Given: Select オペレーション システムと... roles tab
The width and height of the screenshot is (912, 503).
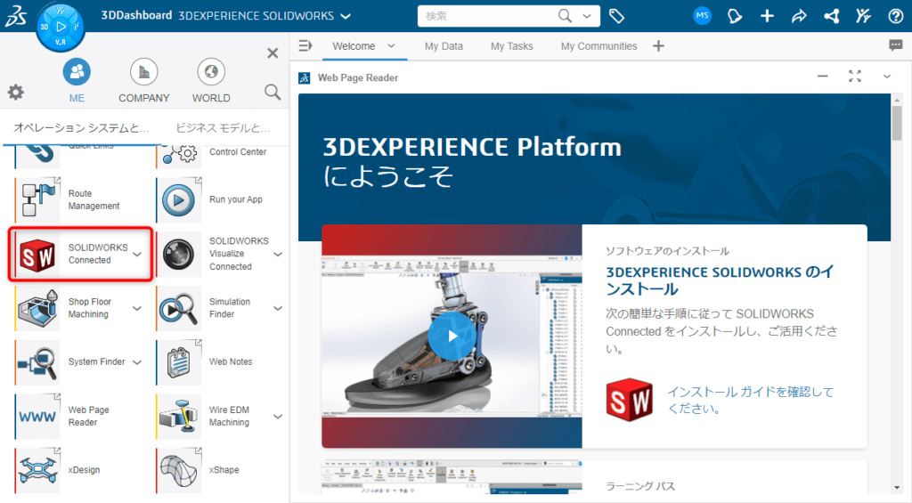Looking at the screenshot, I should (x=81, y=128).
